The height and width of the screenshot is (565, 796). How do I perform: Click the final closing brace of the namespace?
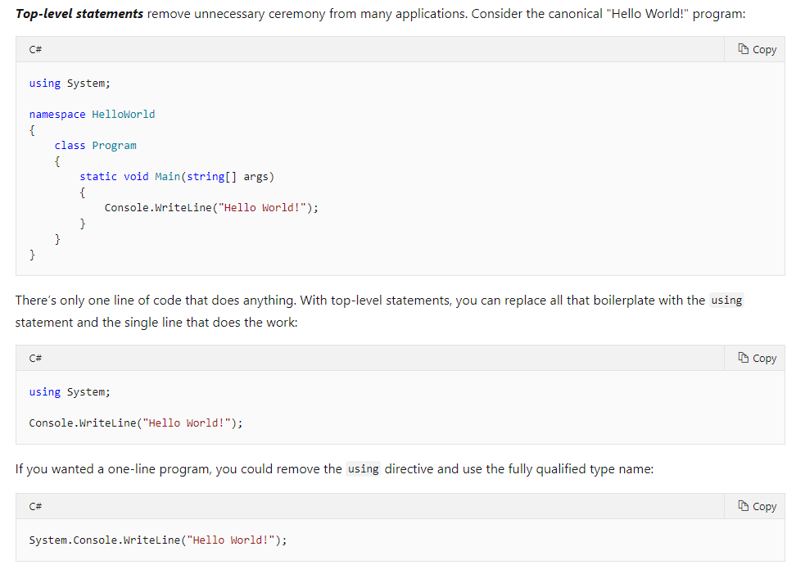pos(32,255)
